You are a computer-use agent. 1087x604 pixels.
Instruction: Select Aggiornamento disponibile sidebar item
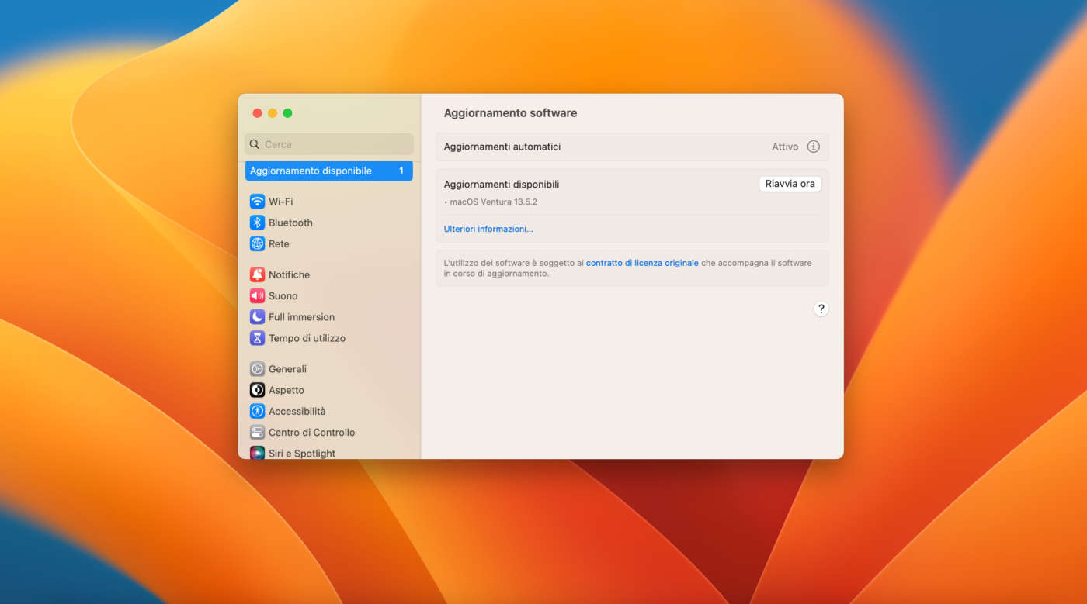point(328,171)
